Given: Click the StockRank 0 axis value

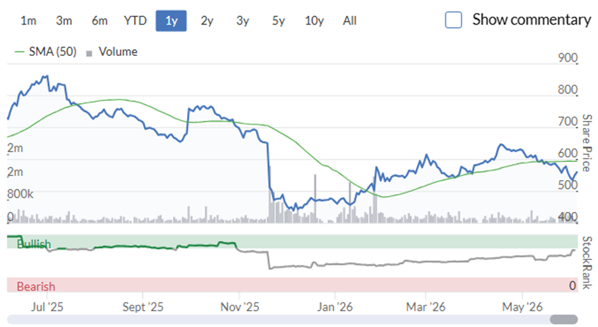Looking at the screenshot, I should tap(573, 286).
